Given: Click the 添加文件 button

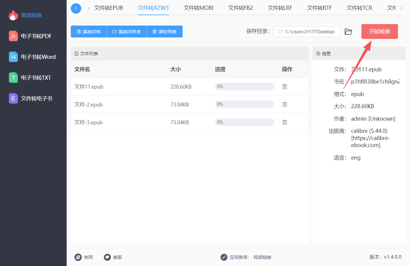Looking at the screenshot, I should pos(89,32).
